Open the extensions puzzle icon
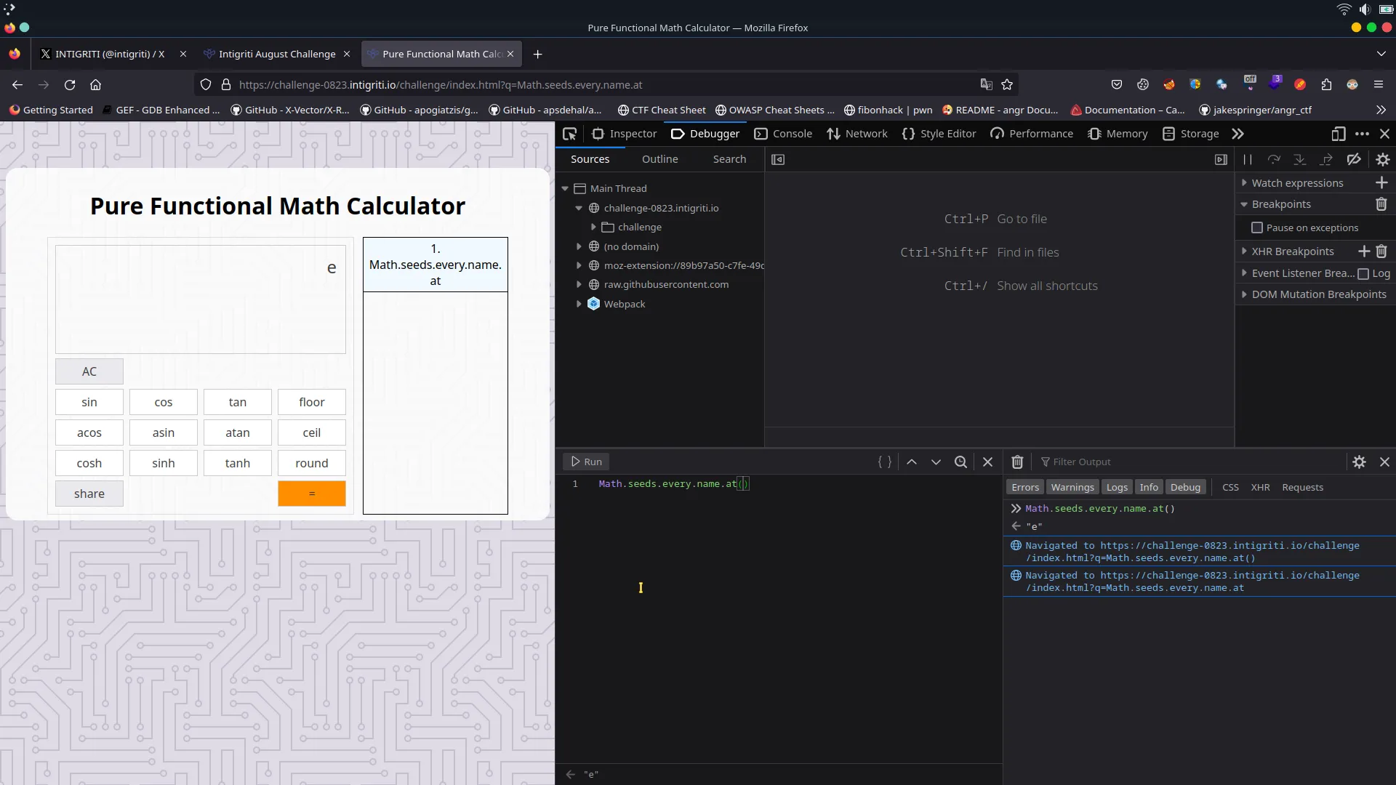This screenshot has height=785, width=1396. (1326, 85)
